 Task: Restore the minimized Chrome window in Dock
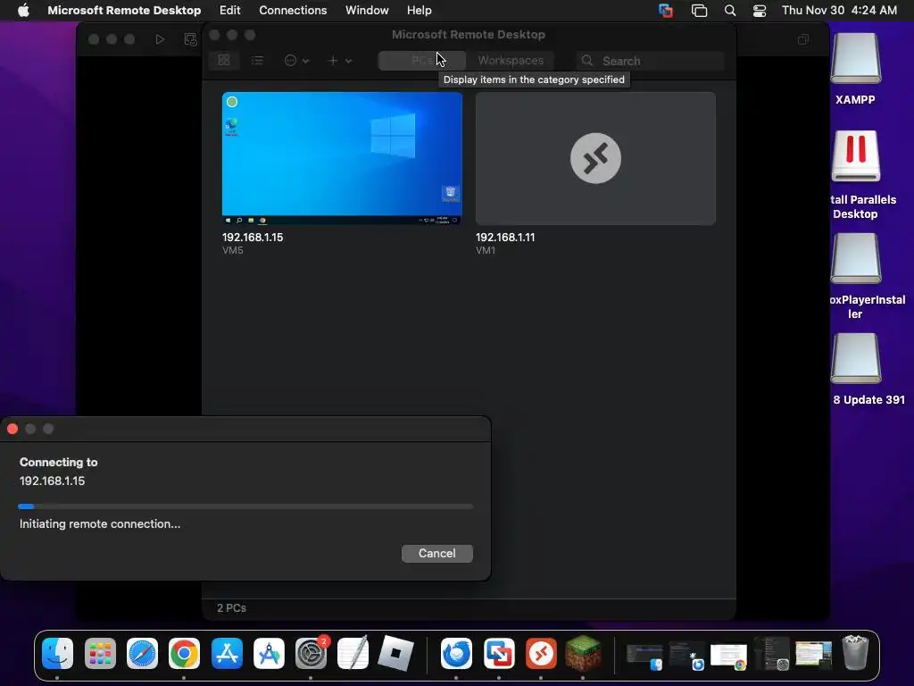click(728, 656)
